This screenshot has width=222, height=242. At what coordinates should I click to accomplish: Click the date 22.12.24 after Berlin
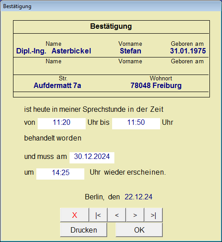[139, 197]
